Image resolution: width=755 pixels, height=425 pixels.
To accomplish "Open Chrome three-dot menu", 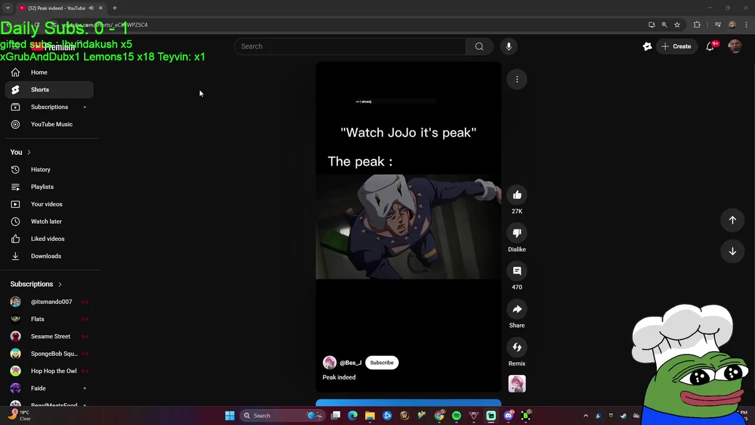I will [x=746, y=25].
